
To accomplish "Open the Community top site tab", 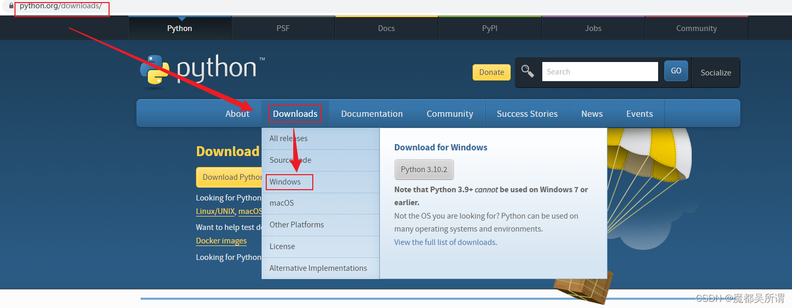I will click(697, 28).
